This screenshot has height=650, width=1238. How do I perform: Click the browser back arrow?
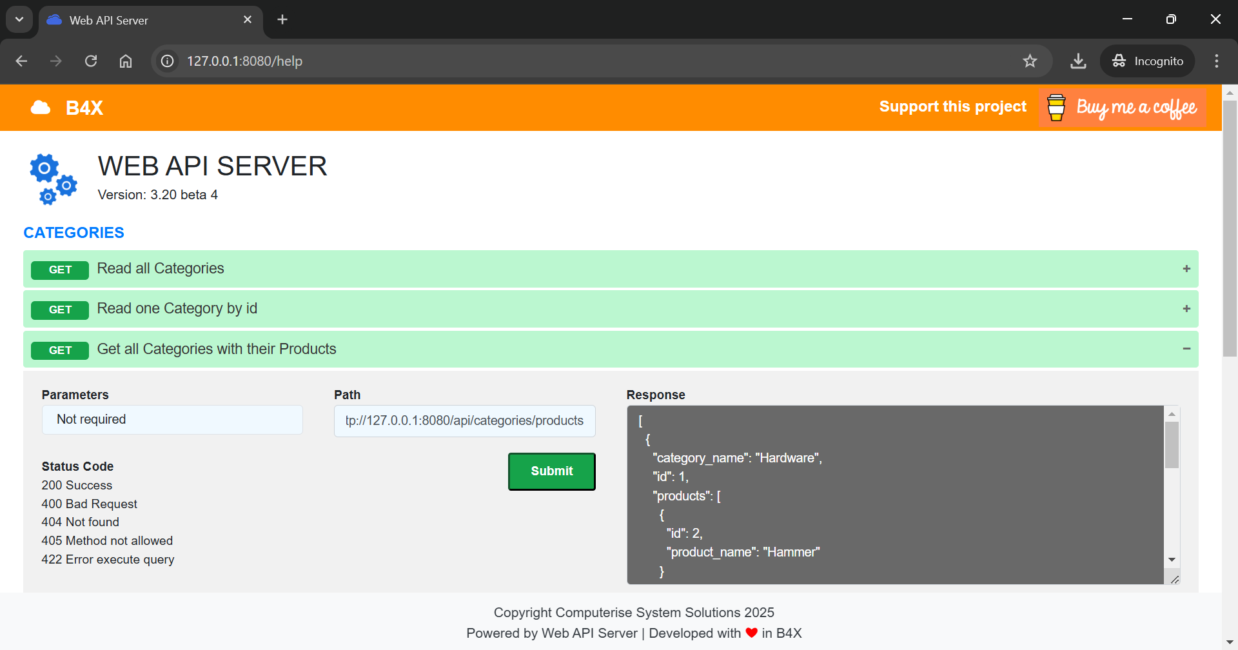(21, 61)
